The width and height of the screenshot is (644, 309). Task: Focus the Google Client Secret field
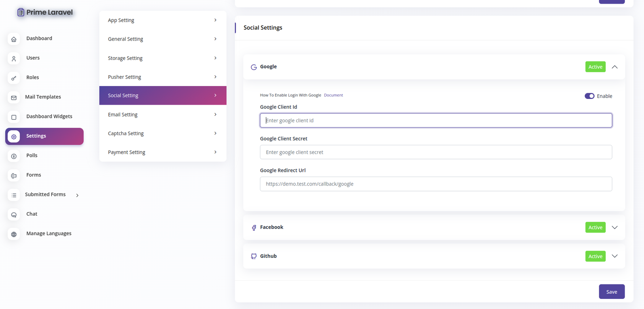(x=436, y=152)
